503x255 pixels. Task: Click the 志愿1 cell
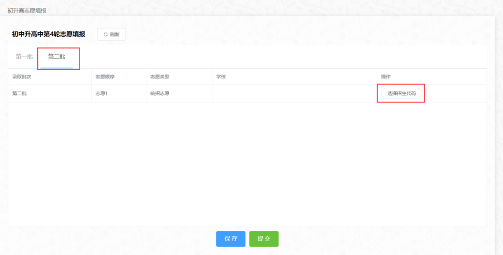pyautogui.click(x=102, y=93)
